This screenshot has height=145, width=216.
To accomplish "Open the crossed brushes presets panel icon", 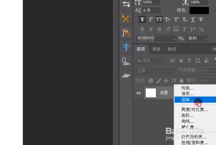I will [126, 18].
